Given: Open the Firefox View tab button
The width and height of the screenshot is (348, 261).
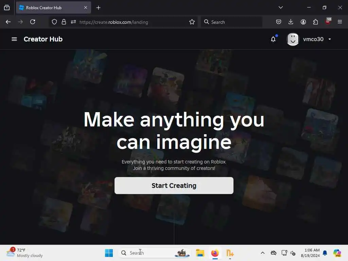Looking at the screenshot, I should 7,8.
